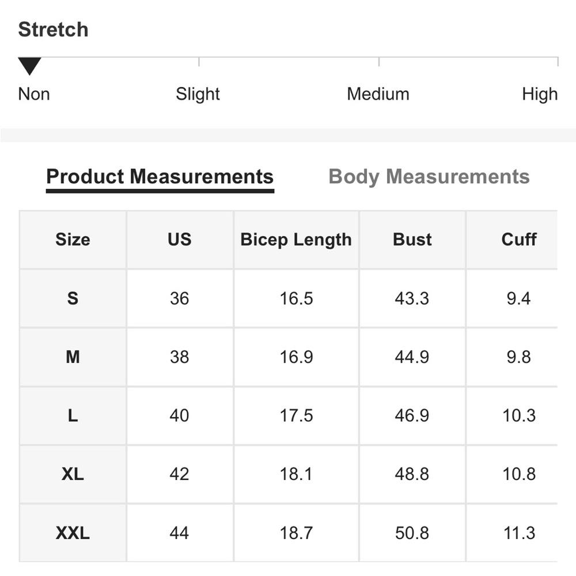Click the Size column header
The height and width of the screenshot is (576, 576).
click(x=73, y=240)
